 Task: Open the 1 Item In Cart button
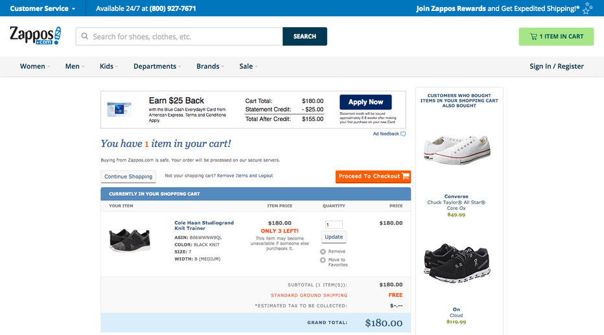click(x=556, y=36)
